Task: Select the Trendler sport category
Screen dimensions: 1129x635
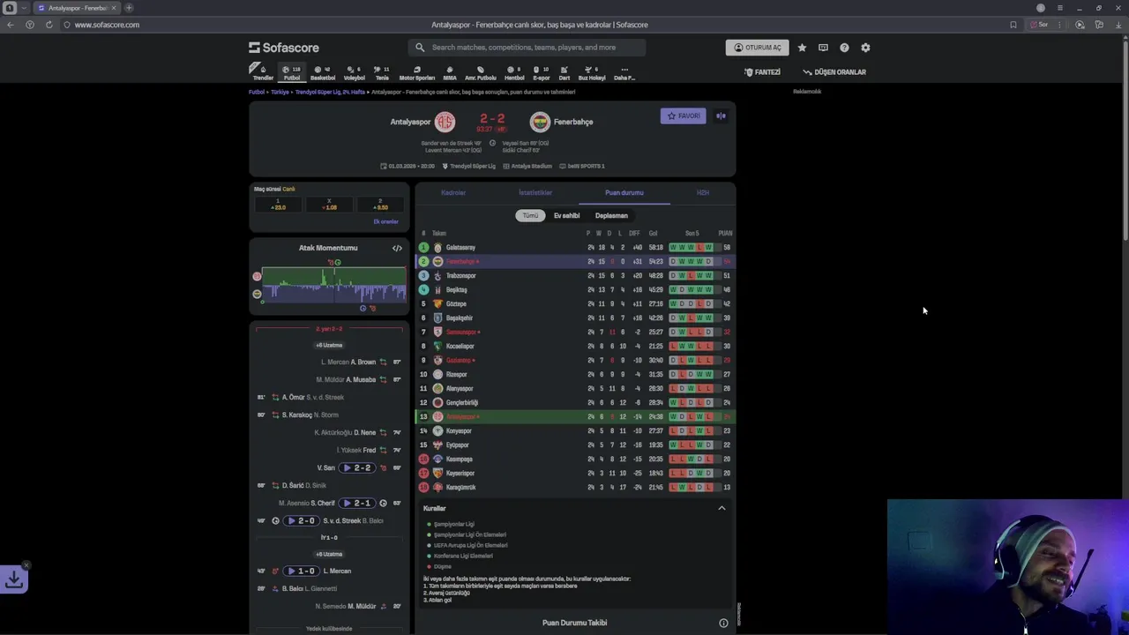Action: coord(263,72)
